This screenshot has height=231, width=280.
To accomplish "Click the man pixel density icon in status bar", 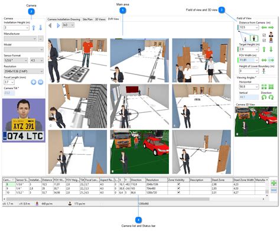I will coord(70,204).
